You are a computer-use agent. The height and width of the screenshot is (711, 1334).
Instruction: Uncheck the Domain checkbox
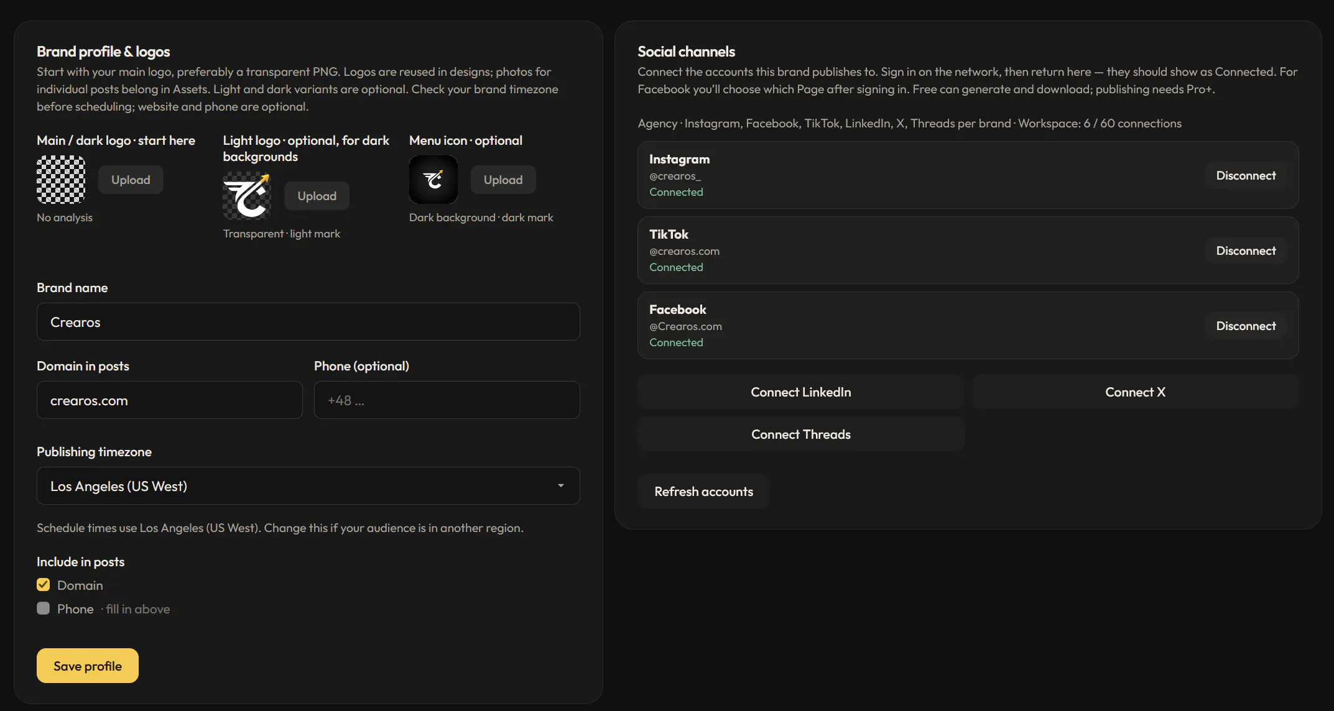tap(43, 585)
